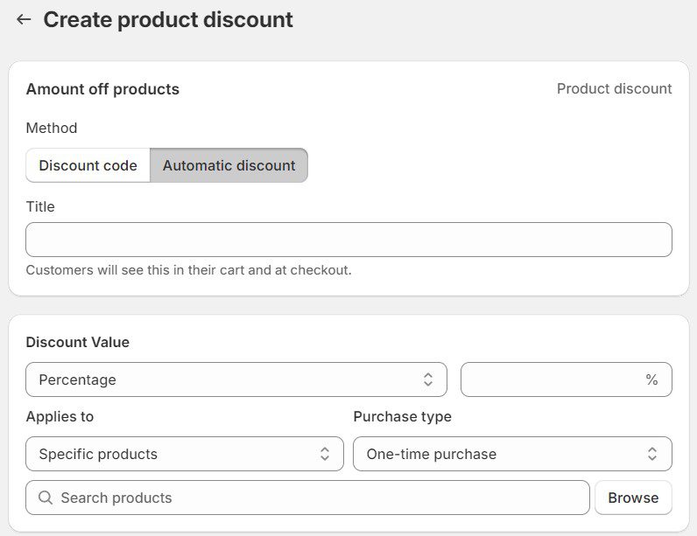Click the back arrow beside the page title
The height and width of the screenshot is (536, 697).
(24, 19)
